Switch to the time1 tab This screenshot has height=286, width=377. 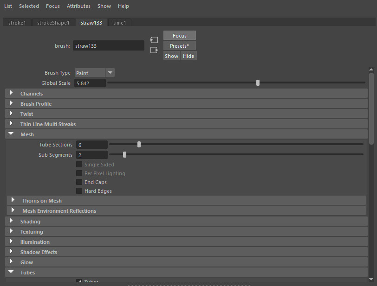pyautogui.click(x=119, y=23)
